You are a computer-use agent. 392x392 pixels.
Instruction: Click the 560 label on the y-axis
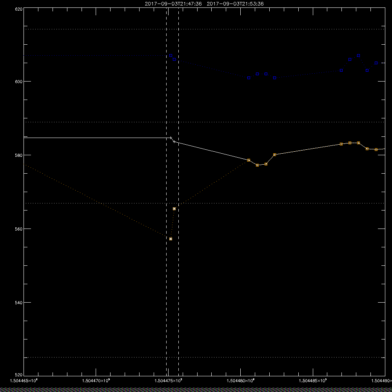click(x=19, y=229)
